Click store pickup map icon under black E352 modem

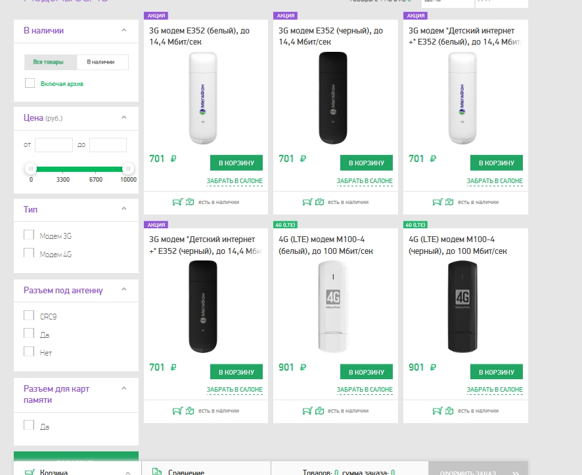320,202
